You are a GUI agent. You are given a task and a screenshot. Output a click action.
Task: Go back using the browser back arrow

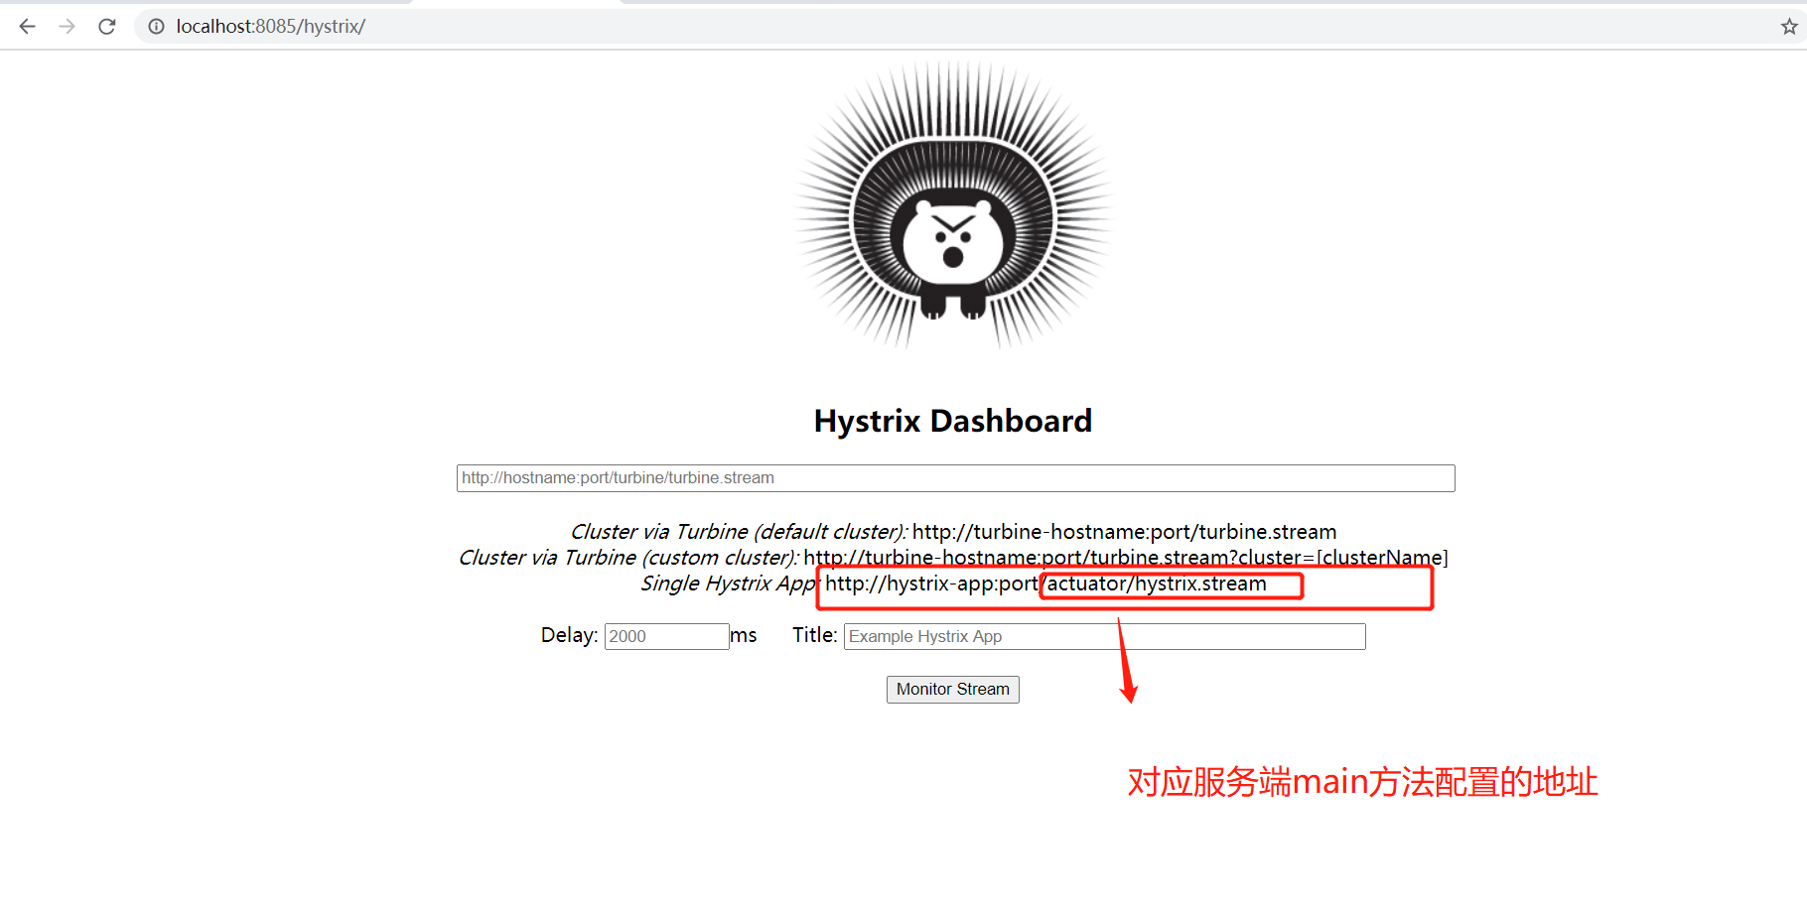tap(27, 27)
